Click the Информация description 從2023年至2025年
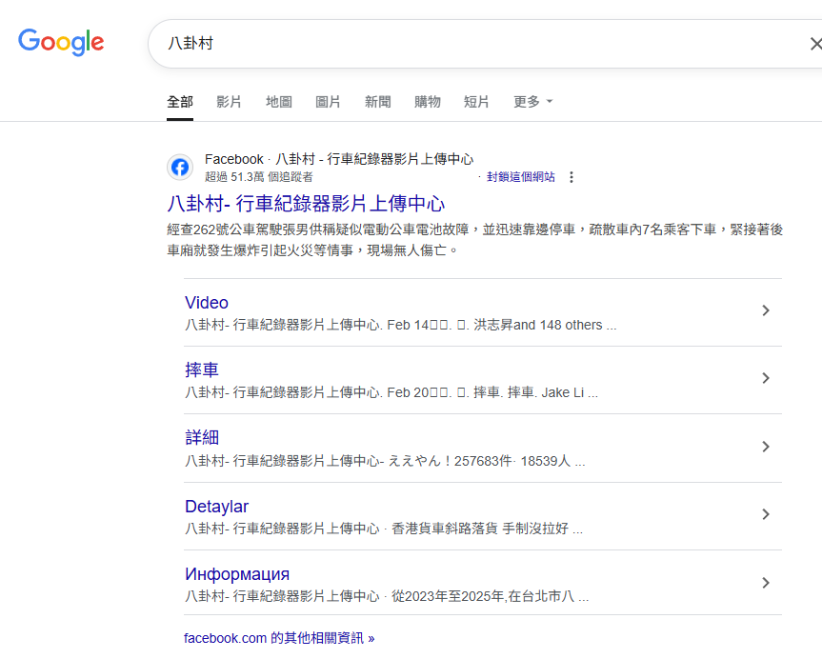 click(x=387, y=596)
